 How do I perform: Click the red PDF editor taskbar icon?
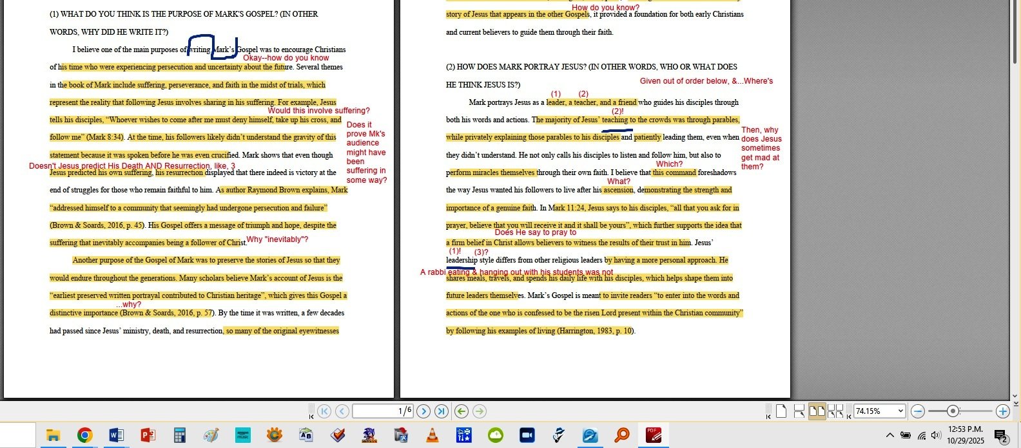[x=653, y=436]
